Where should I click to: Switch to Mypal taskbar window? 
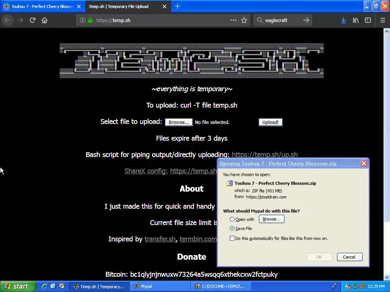[160, 287]
